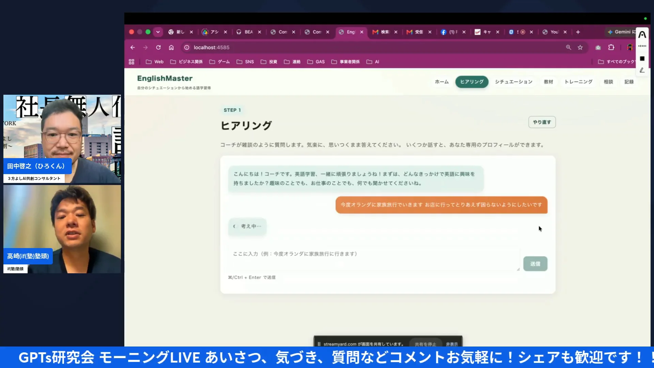Bookmark this page with the star icon
654x368 pixels.
(580, 47)
